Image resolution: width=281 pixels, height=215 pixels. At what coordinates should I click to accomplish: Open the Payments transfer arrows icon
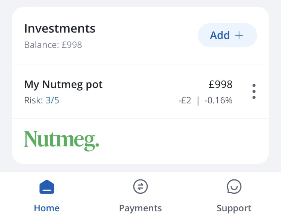coord(140,187)
